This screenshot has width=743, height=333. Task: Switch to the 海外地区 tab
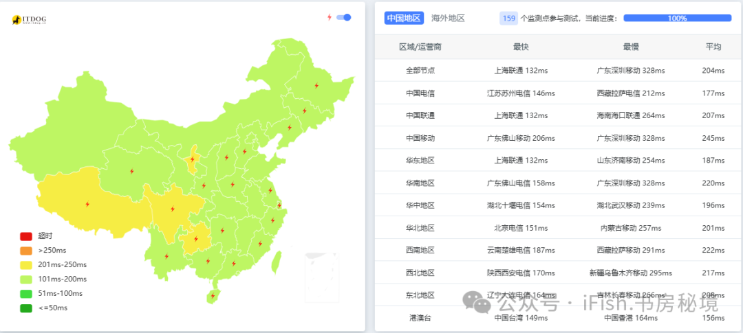pos(448,19)
